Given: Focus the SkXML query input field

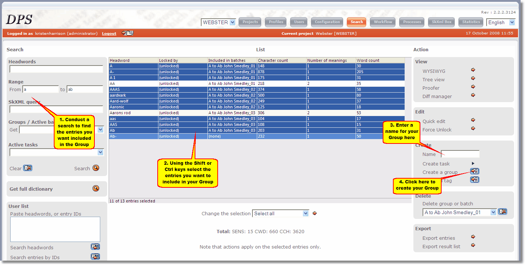Looking at the screenshot, I should click(x=56, y=109).
